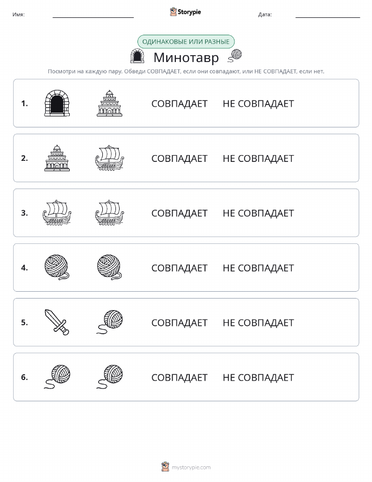Click the palace icon in row 2
The height and width of the screenshot is (482, 372).
tap(57, 158)
